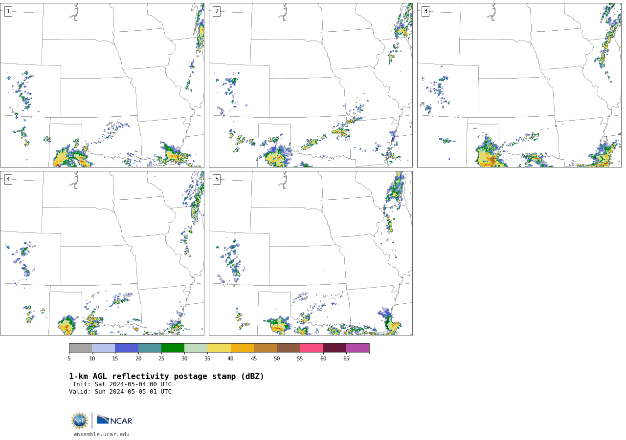Click the teal 20-25 dBZ color swatch
Viewport: 626px width, 440px height.
150,348
